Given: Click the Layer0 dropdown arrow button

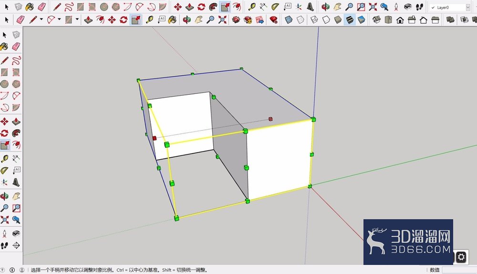Looking at the screenshot, I should (468, 7).
